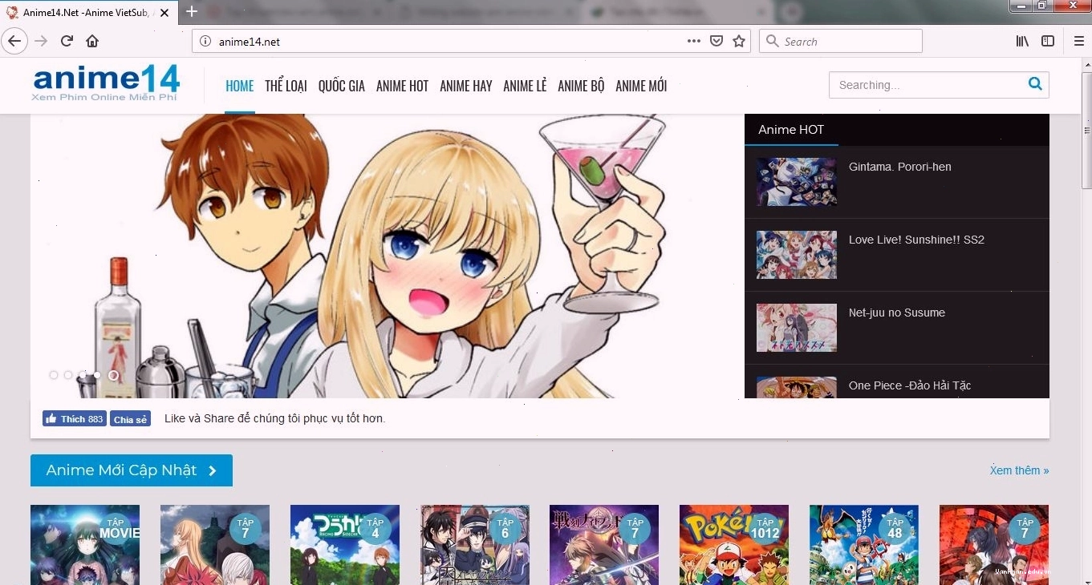Click the browser Forward arrow button
Image resolution: width=1092 pixels, height=585 pixels.
pyautogui.click(x=41, y=41)
